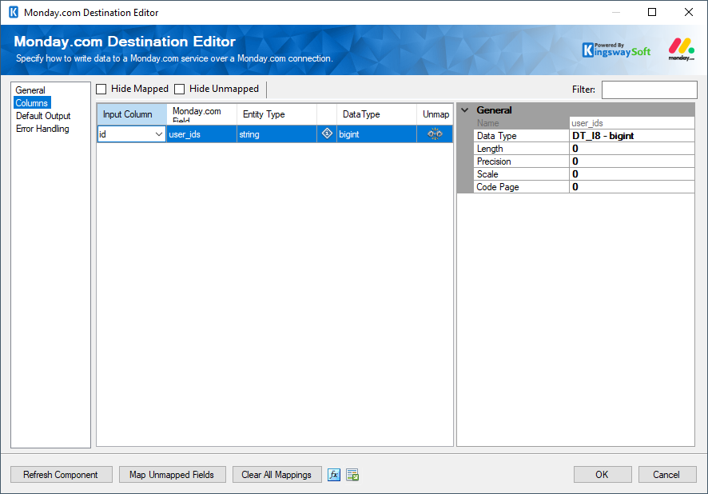Click the unmap icon in user_ids row

pos(435,133)
